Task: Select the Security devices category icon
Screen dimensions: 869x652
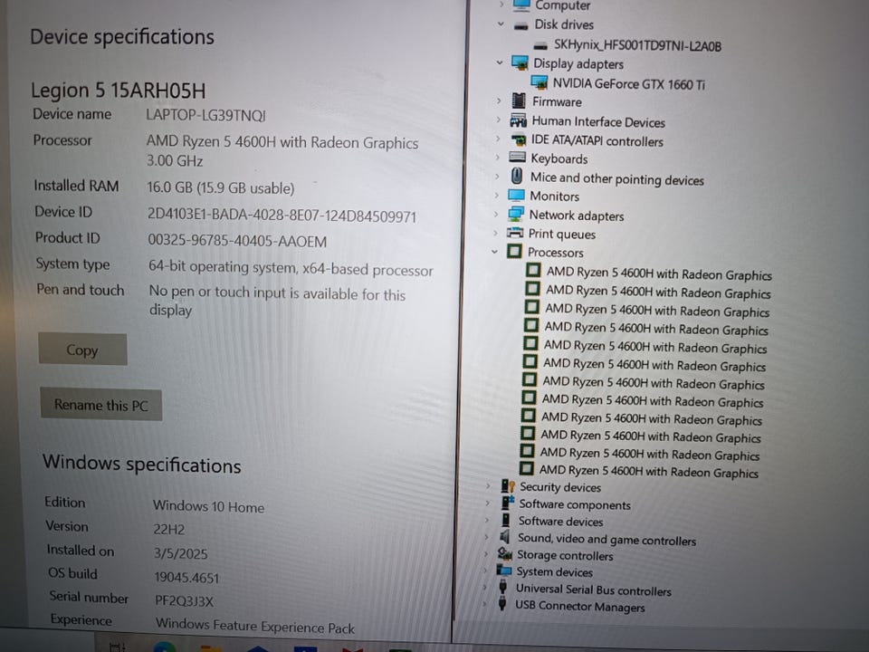Action: pos(508,485)
